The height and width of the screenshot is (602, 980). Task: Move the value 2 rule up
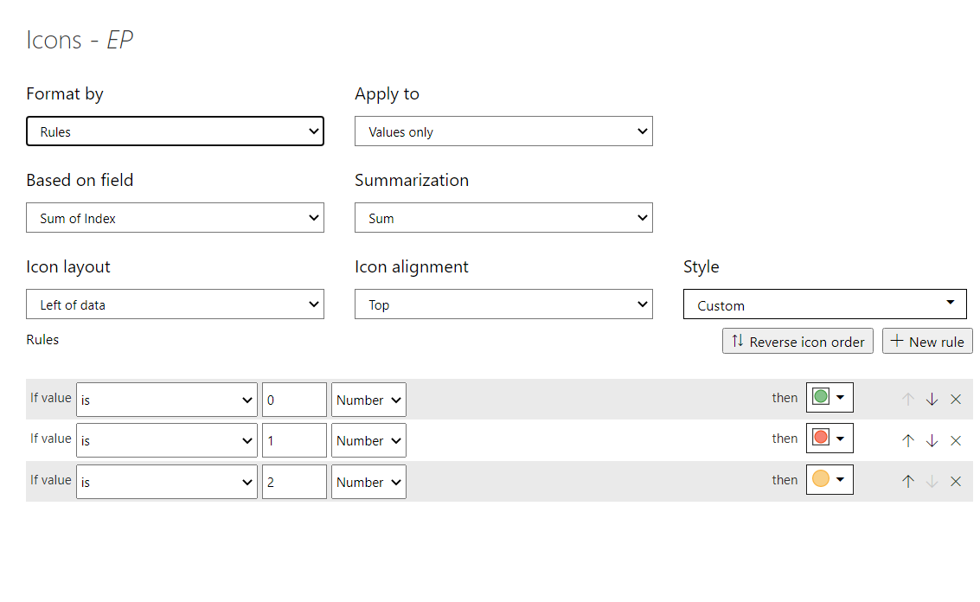coord(908,482)
